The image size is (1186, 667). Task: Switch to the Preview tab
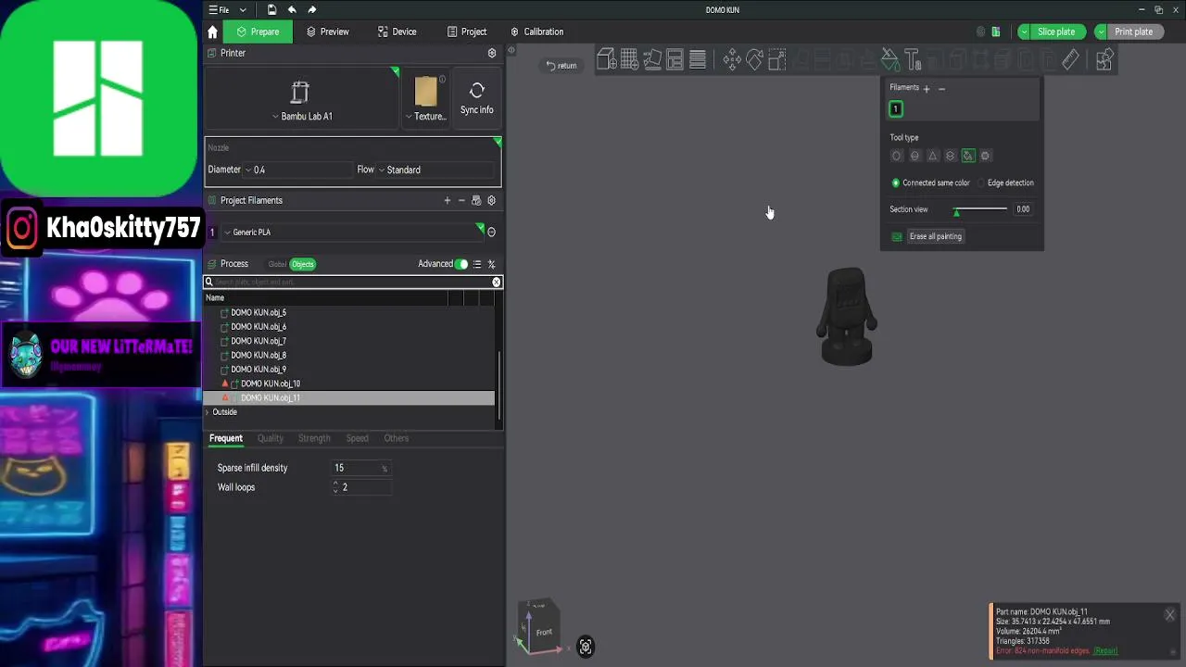tap(327, 31)
